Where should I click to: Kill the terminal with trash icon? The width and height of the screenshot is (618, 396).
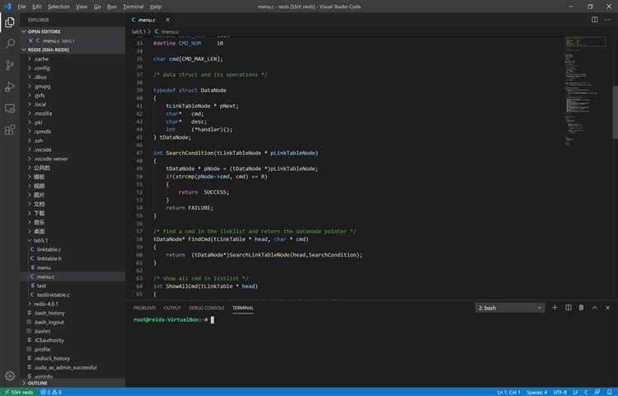(x=581, y=308)
